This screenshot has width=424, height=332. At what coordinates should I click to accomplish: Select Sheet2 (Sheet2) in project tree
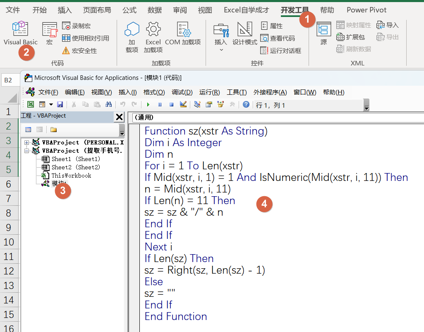71,167
